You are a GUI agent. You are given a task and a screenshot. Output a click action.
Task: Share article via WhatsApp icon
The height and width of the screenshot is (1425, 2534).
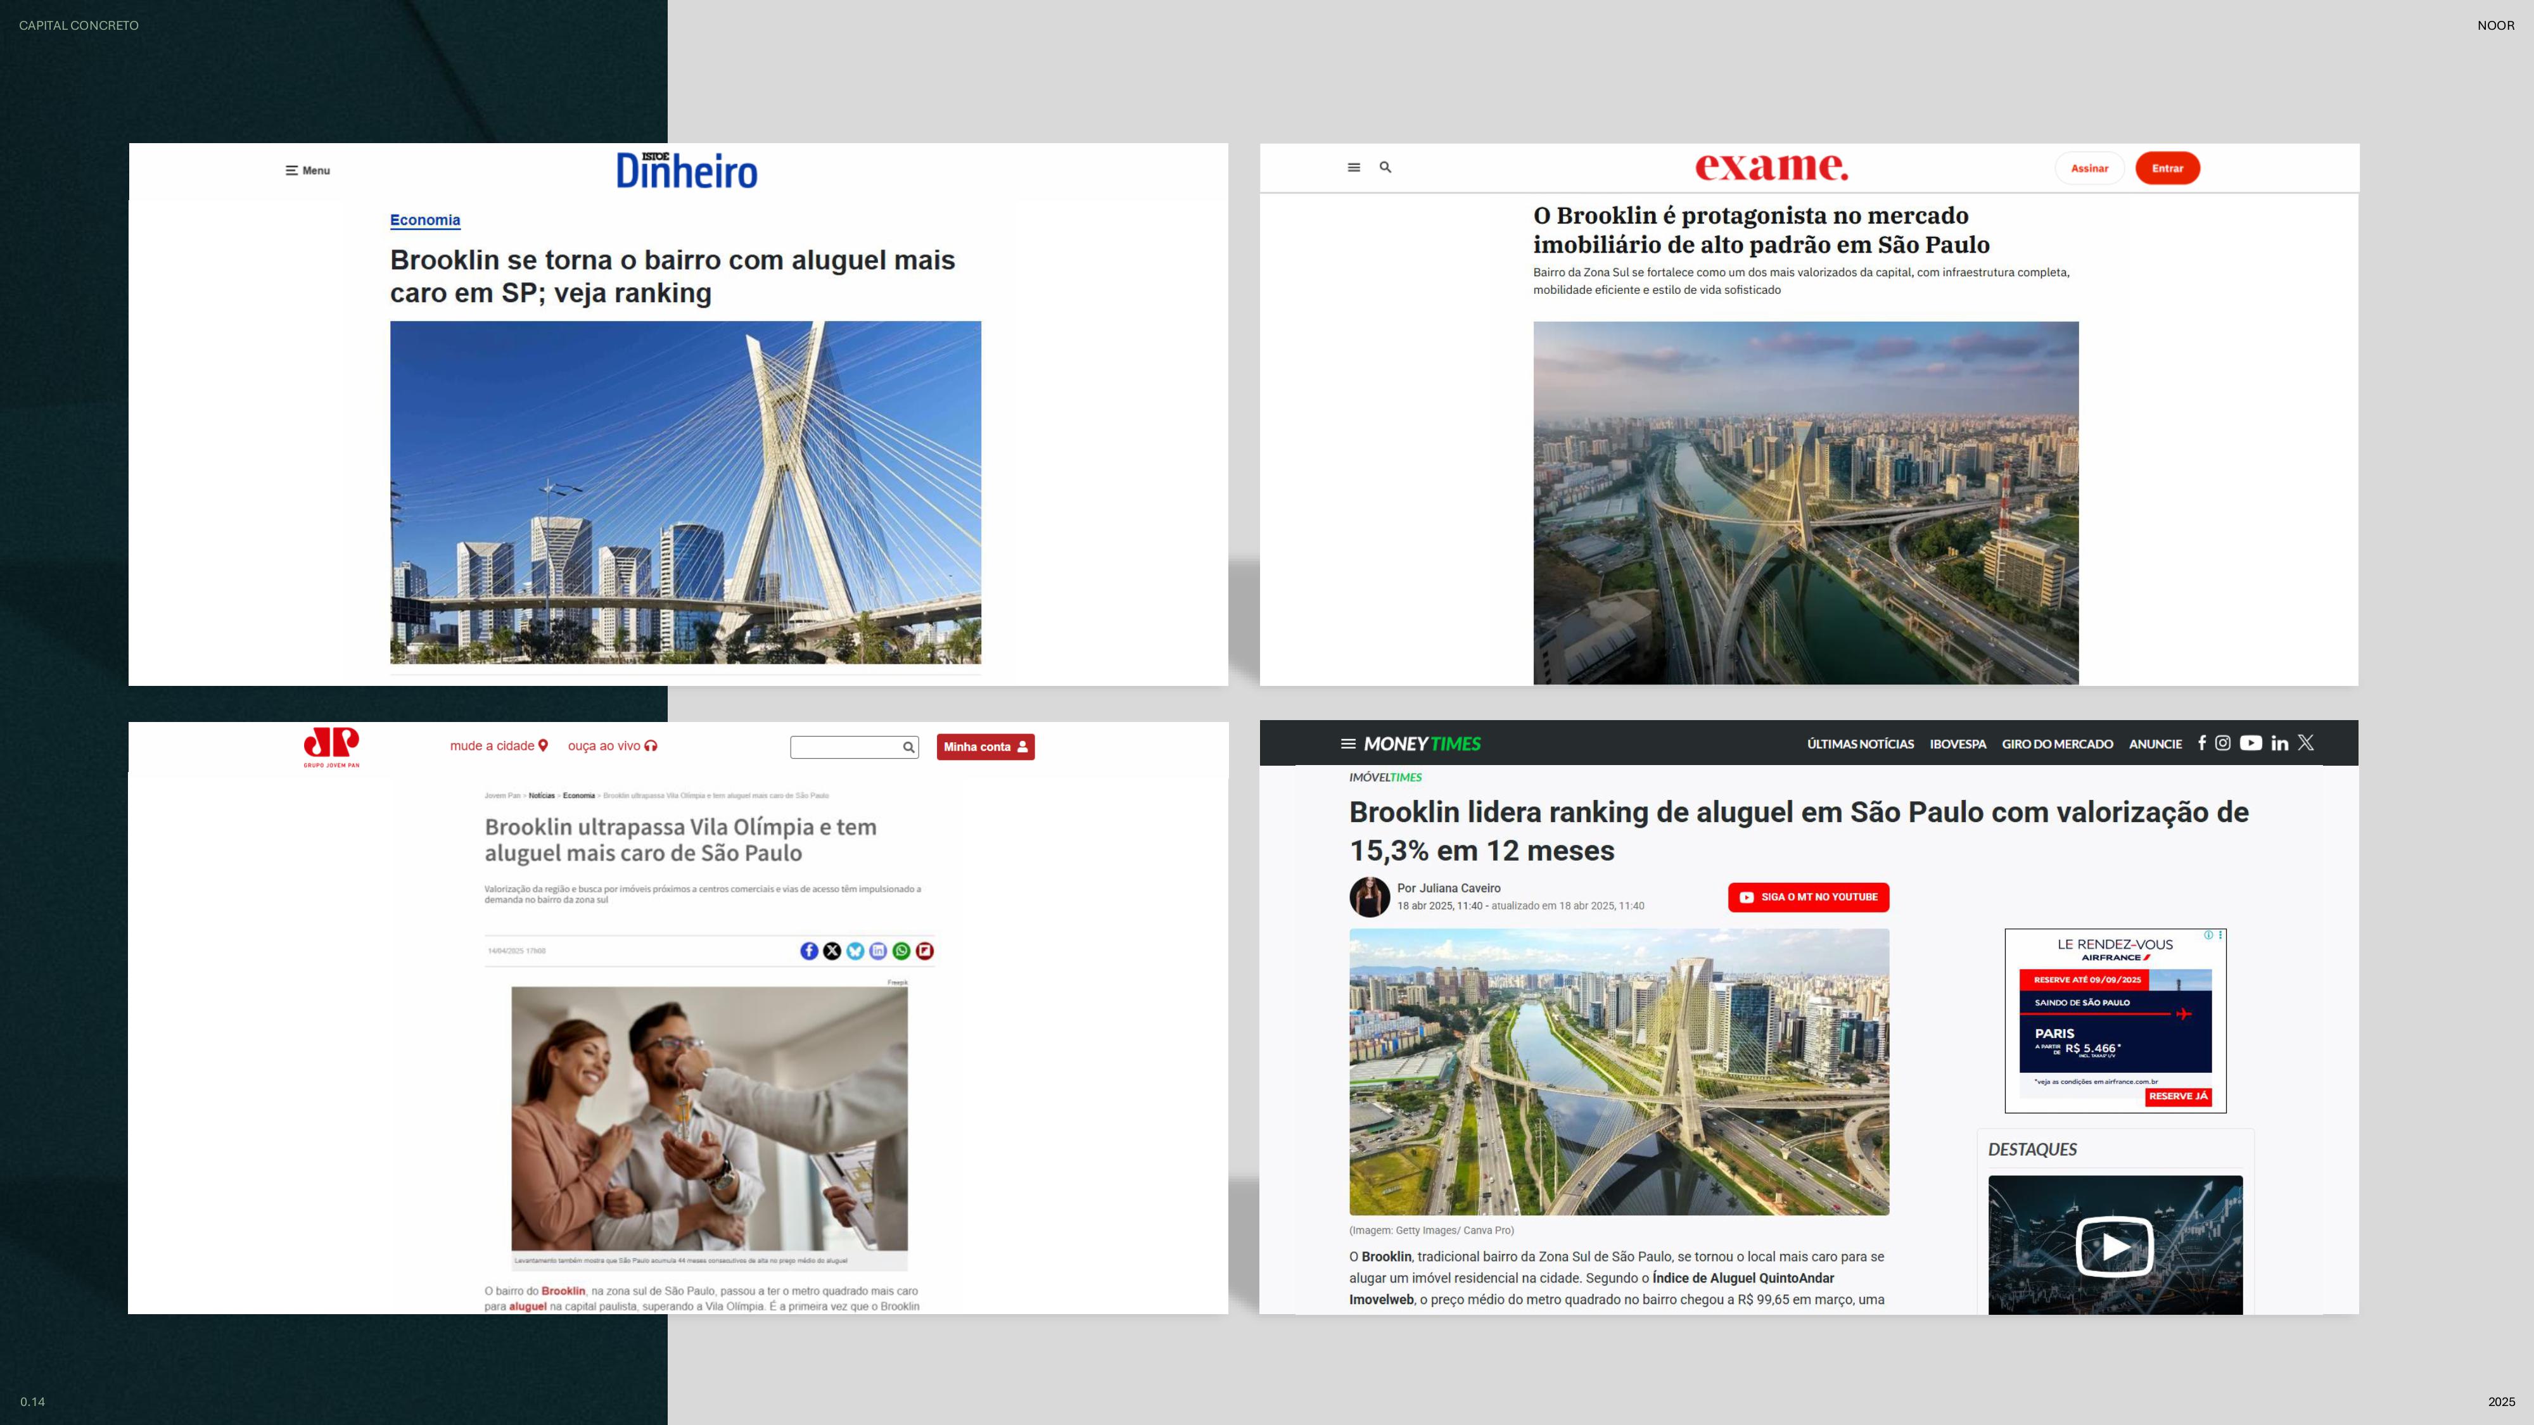click(901, 951)
